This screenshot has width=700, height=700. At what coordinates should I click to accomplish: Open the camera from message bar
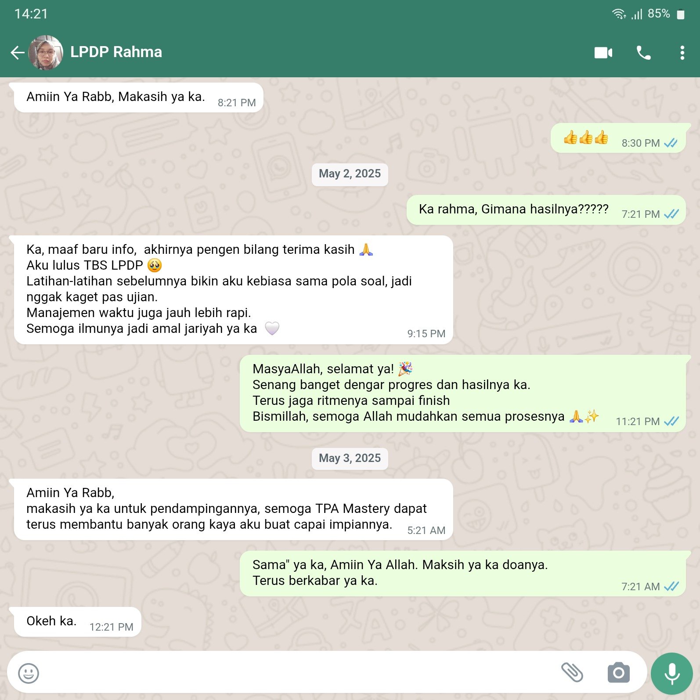click(x=618, y=672)
